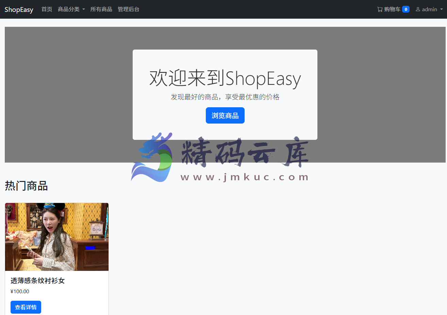Go to 首页 in navbar
Screen dimensions: 447x315
pyautogui.click(x=47, y=10)
